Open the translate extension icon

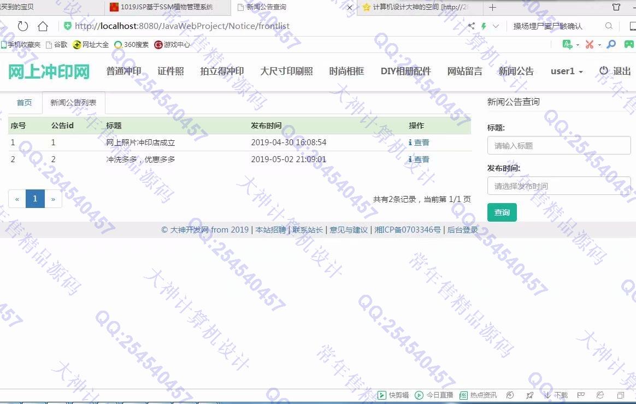tap(568, 44)
